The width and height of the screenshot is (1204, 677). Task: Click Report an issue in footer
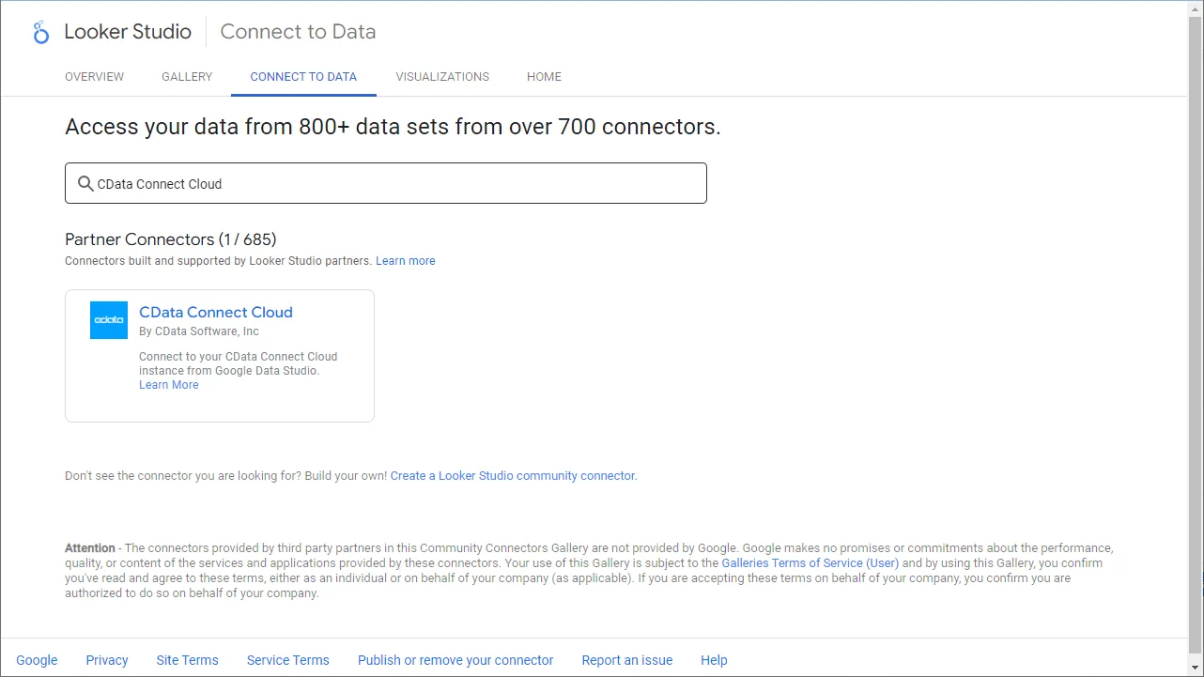[x=627, y=660]
